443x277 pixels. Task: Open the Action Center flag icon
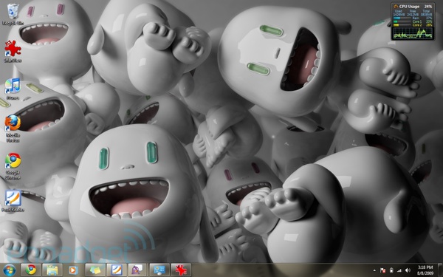coord(382,270)
